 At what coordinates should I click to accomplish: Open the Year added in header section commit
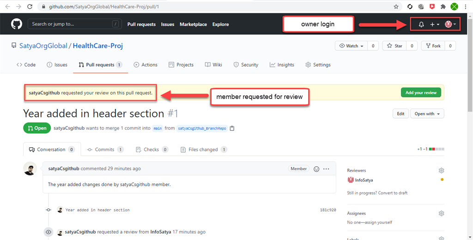[x=97, y=210]
